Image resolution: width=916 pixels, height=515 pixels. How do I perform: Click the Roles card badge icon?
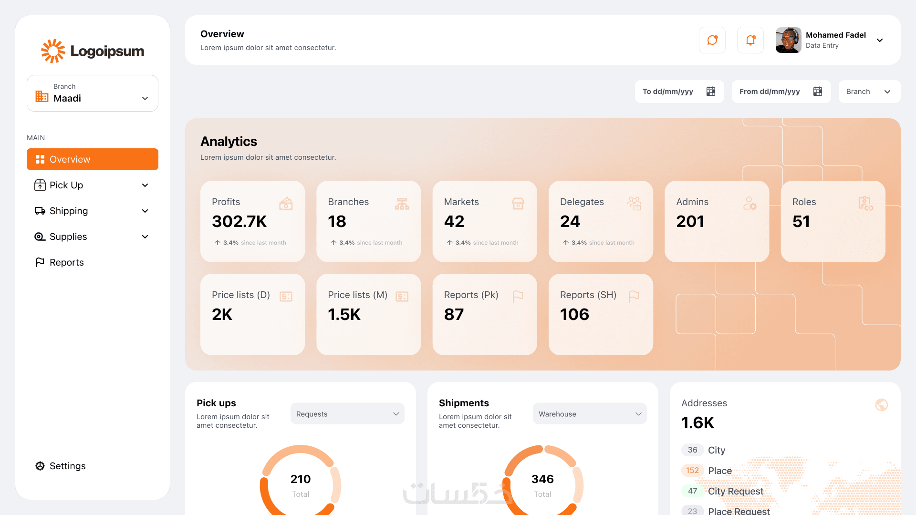(x=865, y=204)
